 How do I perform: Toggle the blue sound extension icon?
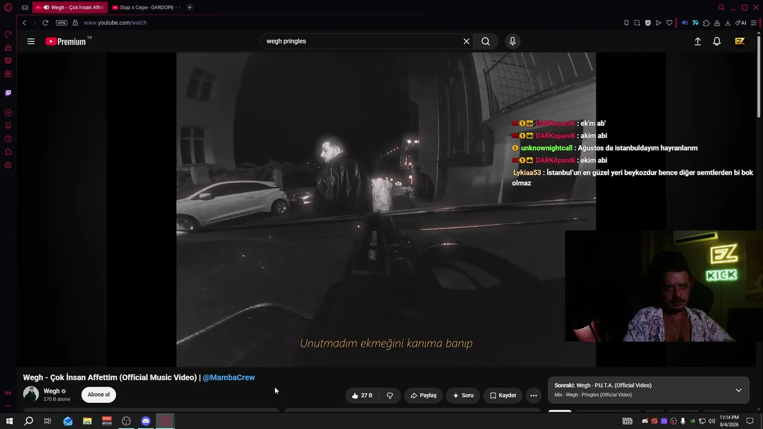(x=684, y=23)
